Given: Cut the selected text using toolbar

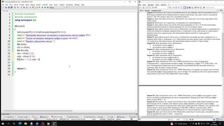Looking at the screenshot, I should pos(21,7).
